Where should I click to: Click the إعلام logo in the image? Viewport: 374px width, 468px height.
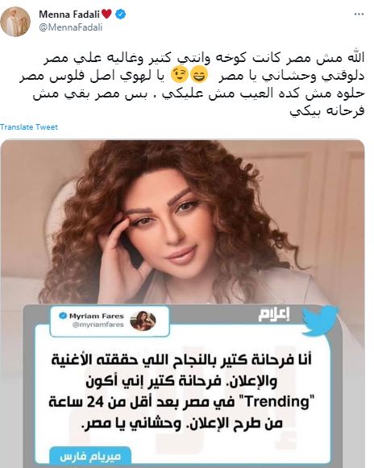point(274,314)
